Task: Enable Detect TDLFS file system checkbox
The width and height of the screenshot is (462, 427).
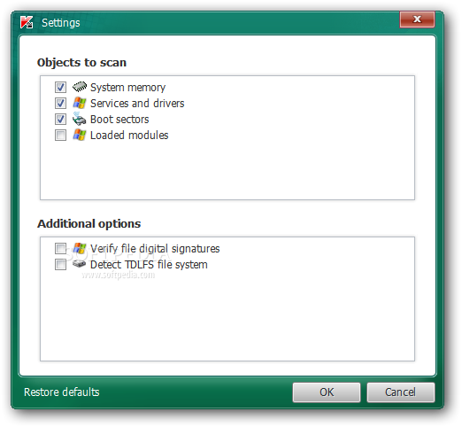Action: coord(60,264)
